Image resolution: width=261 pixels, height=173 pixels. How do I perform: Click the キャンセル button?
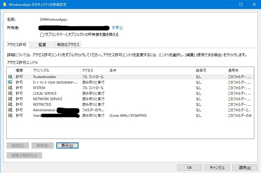[217, 168]
